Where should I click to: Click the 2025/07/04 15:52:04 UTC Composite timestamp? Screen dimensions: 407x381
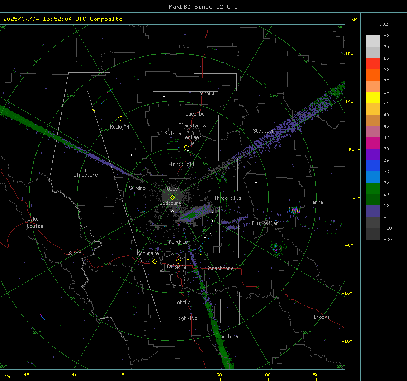(x=62, y=19)
